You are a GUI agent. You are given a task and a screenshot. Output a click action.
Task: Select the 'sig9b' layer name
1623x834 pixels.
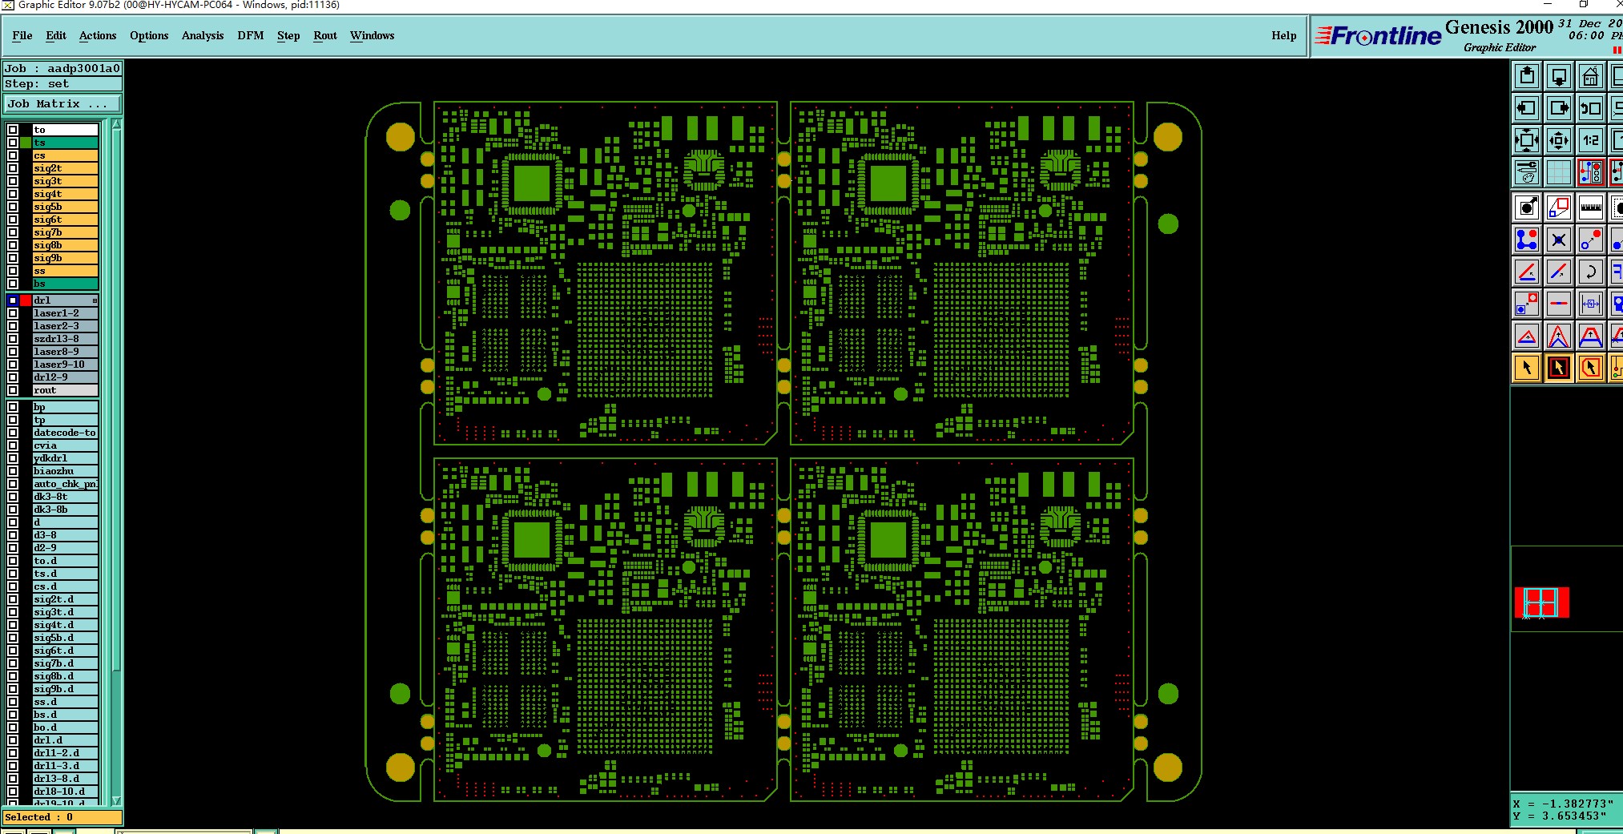[x=65, y=258]
